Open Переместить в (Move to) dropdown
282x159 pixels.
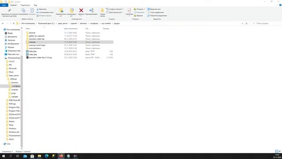pyautogui.click(x=61, y=13)
